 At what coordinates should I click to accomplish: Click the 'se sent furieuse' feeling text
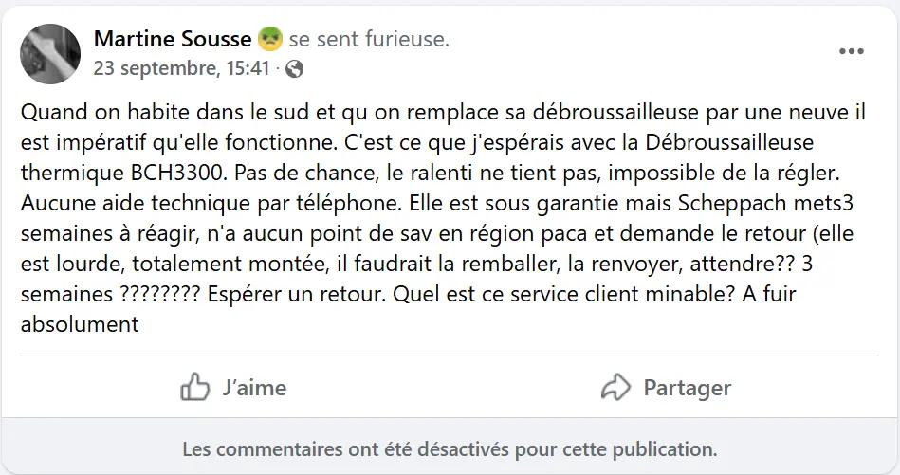pos(369,40)
